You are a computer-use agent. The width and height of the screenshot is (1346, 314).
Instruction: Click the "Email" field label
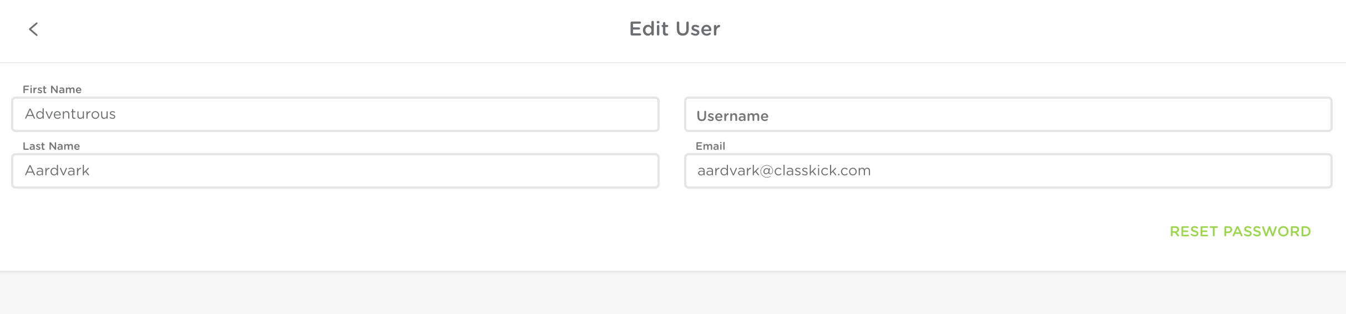[710, 146]
